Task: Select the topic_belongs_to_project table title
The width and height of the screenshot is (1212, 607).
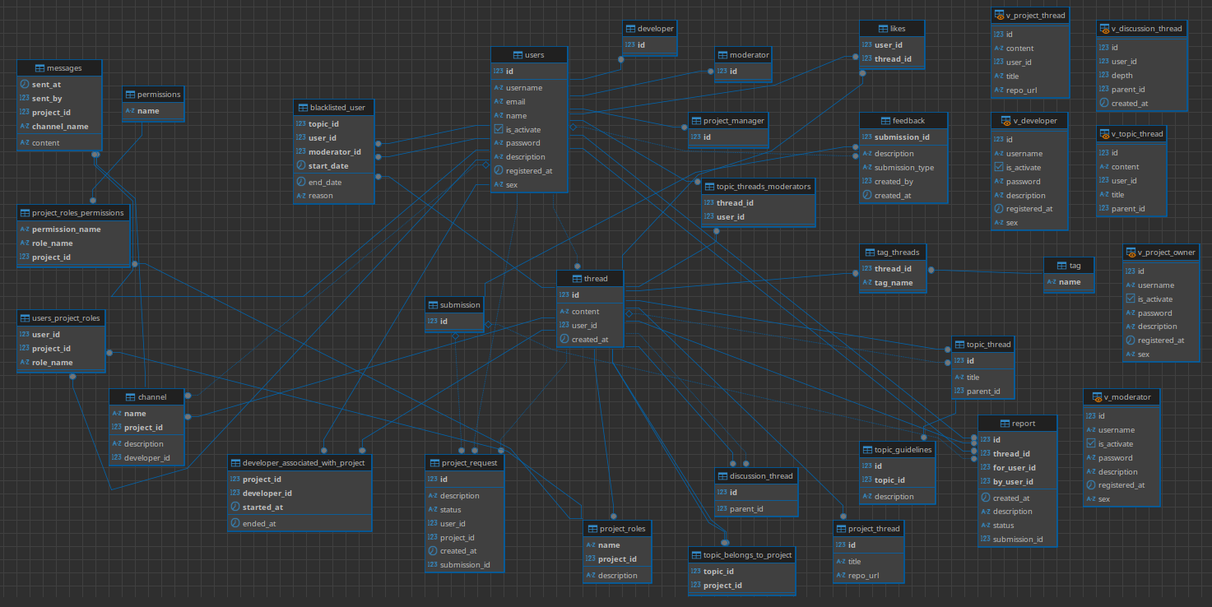Action: point(747,555)
